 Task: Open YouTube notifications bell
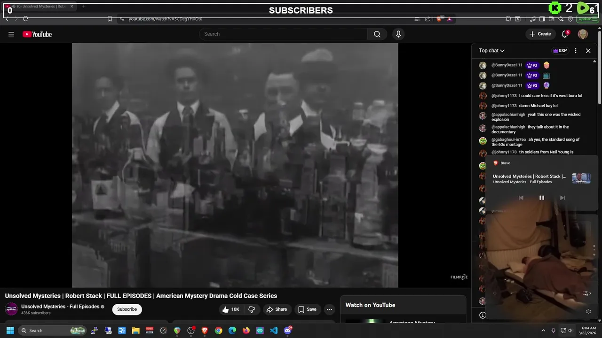[565, 34]
